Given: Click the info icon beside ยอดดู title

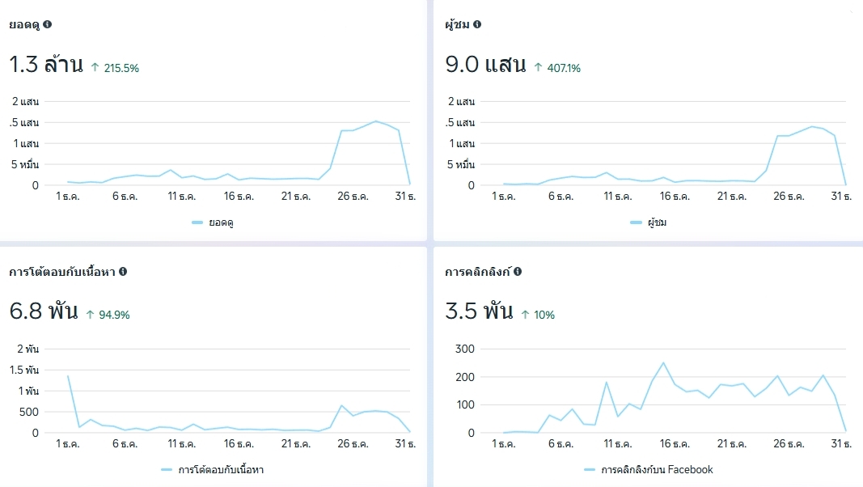Looking at the screenshot, I should coord(48,24).
